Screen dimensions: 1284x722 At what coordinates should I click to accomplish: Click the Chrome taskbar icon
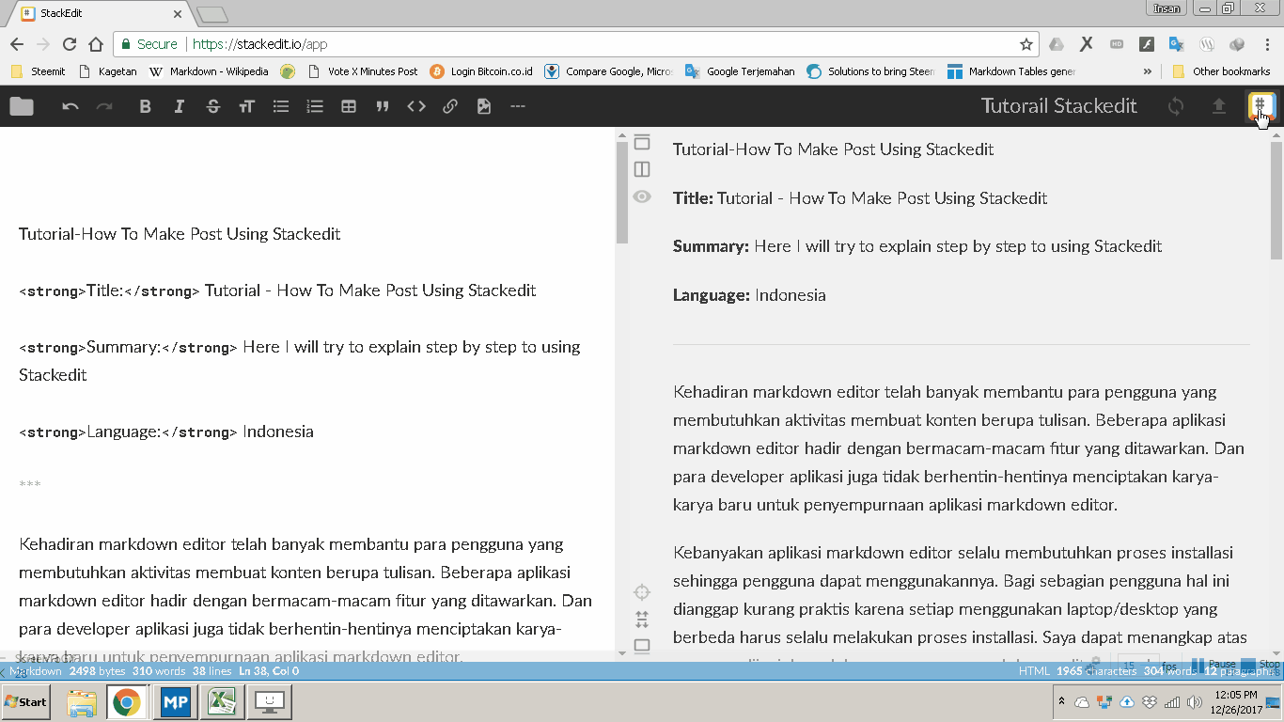coord(127,702)
